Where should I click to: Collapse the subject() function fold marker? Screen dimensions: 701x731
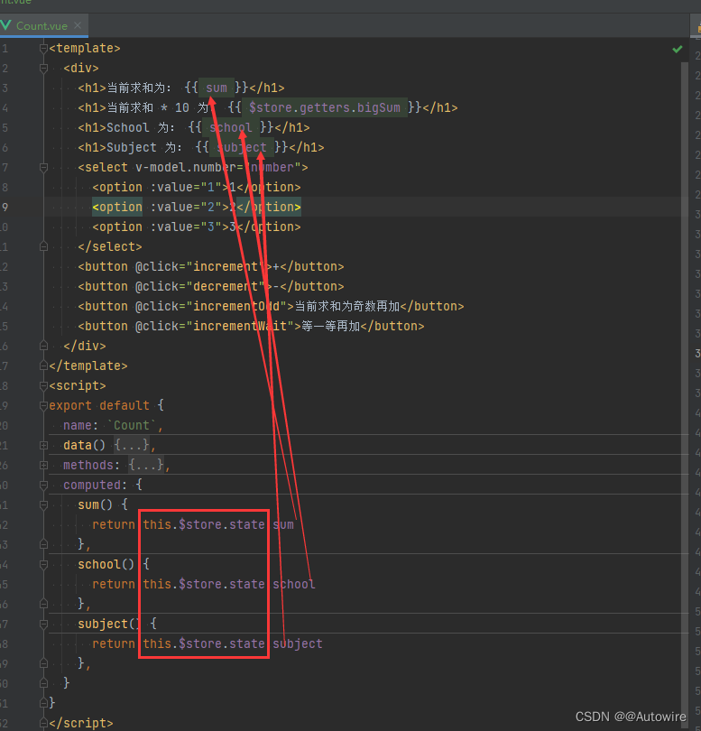pyautogui.click(x=44, y=625)
